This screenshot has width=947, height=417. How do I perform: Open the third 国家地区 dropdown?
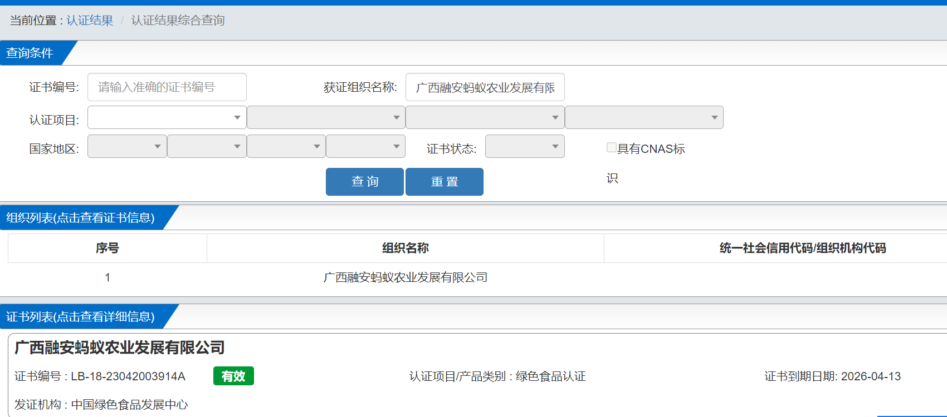click(x=286, y=146)
